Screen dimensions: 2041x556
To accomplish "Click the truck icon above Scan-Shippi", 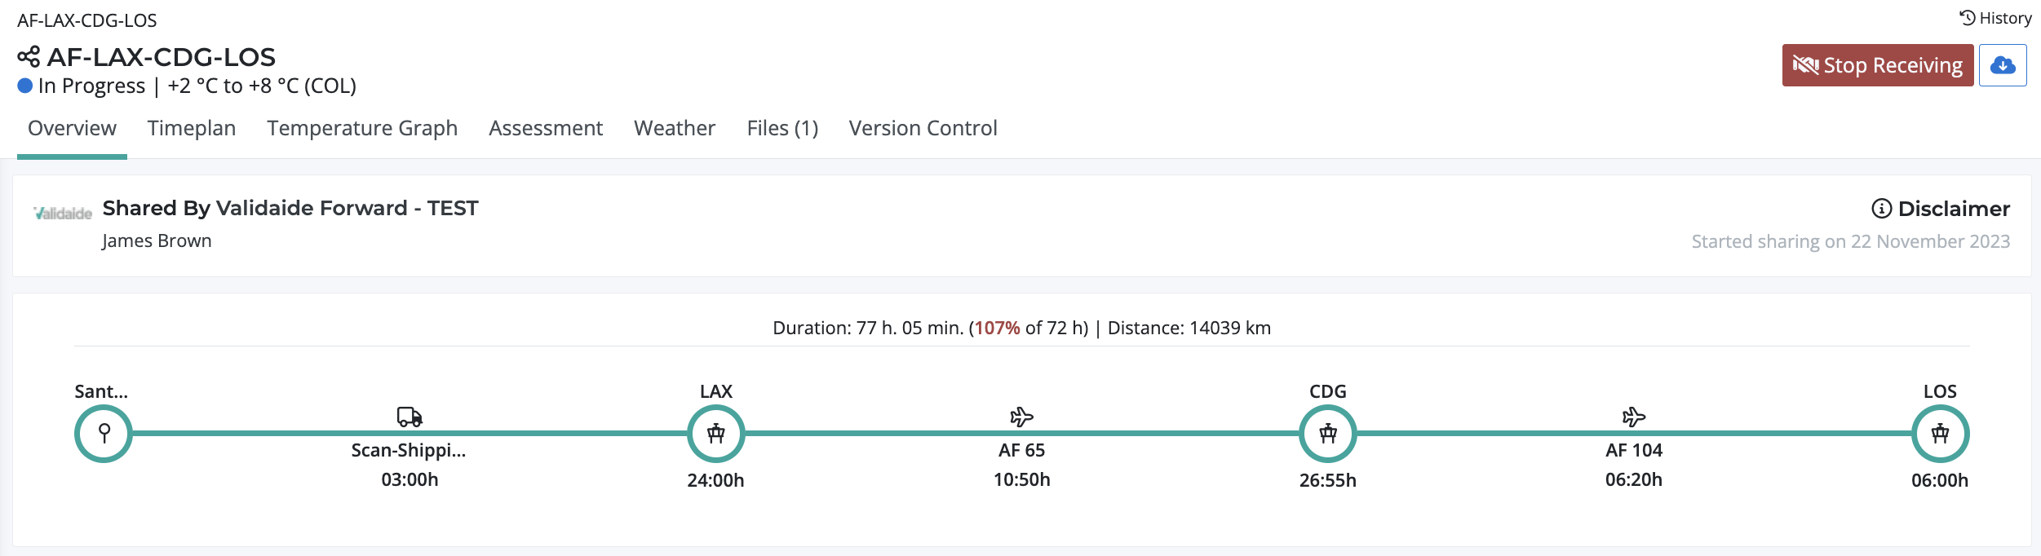I will 410,417.
